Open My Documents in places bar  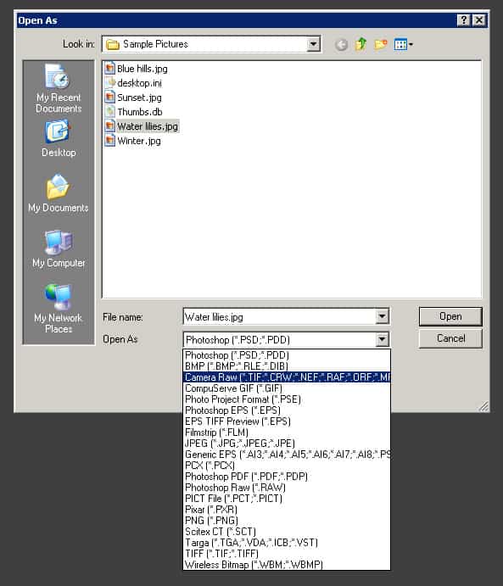(x=59, y=193)
